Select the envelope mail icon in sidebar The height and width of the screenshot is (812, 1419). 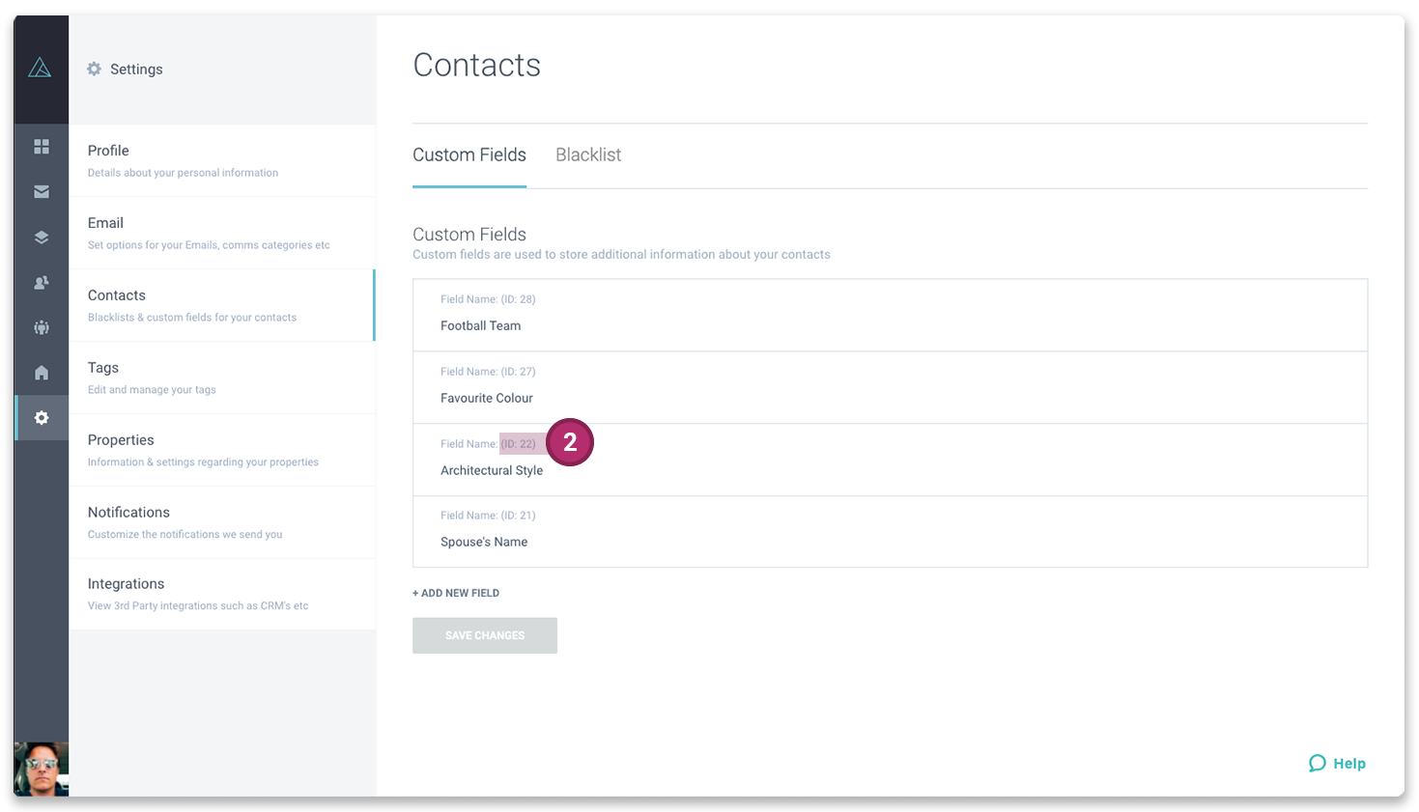pyautogui.click(x=41, y=191)
